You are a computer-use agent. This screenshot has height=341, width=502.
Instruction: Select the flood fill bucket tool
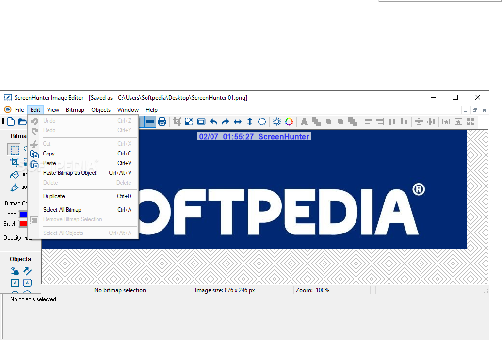click(x=15, y=175)
